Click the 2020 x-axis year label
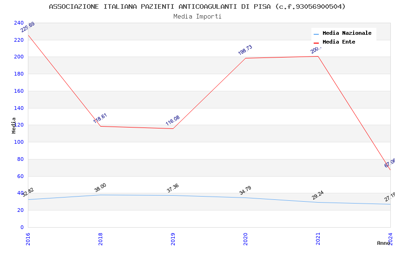 point(246,239)
